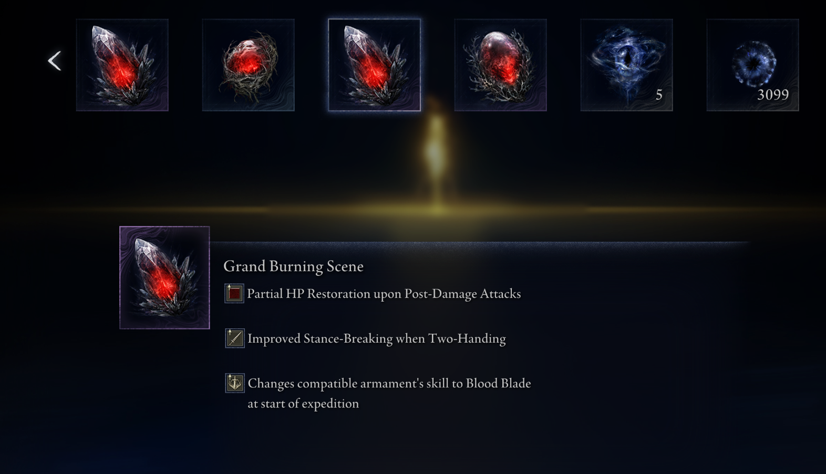Choose the red orb in nest relic
The image size is (826, 474).
click(249, 65)
